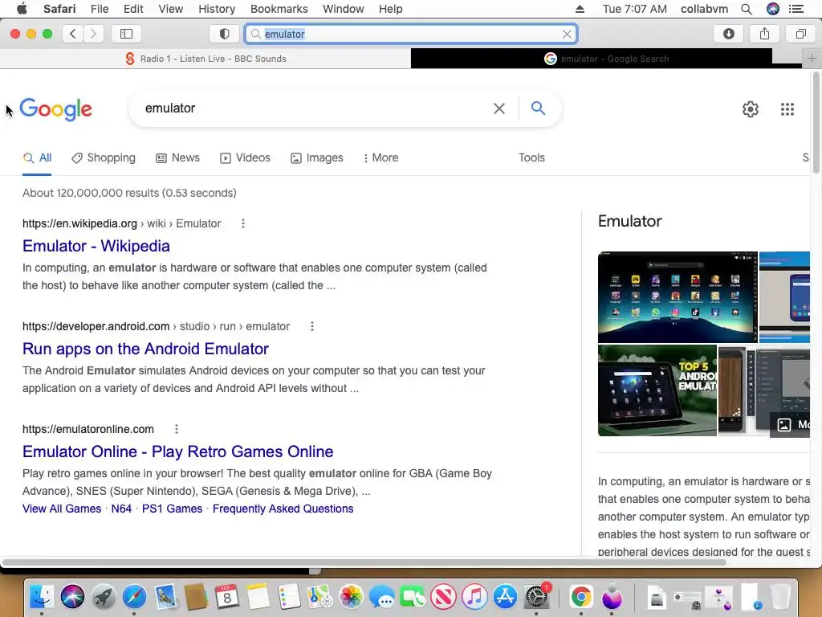Open the Android home screen emulator thumbnail
The image size is (822, 617).
pyautogui.click(x=678, y=297)
